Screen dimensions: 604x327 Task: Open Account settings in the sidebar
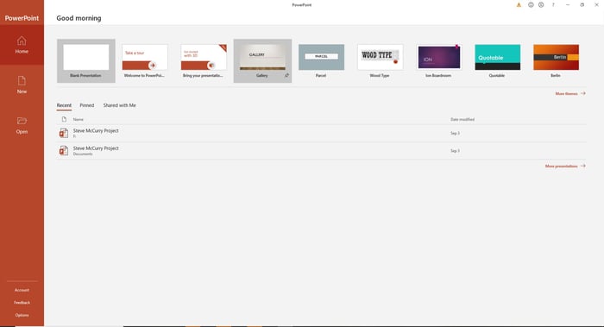coord(22,290)
